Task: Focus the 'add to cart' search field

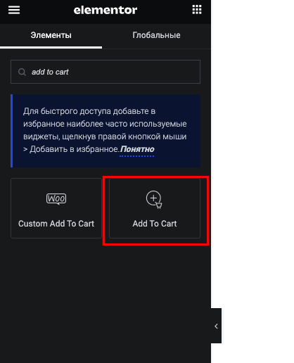Action: click(x=106, y=72)
